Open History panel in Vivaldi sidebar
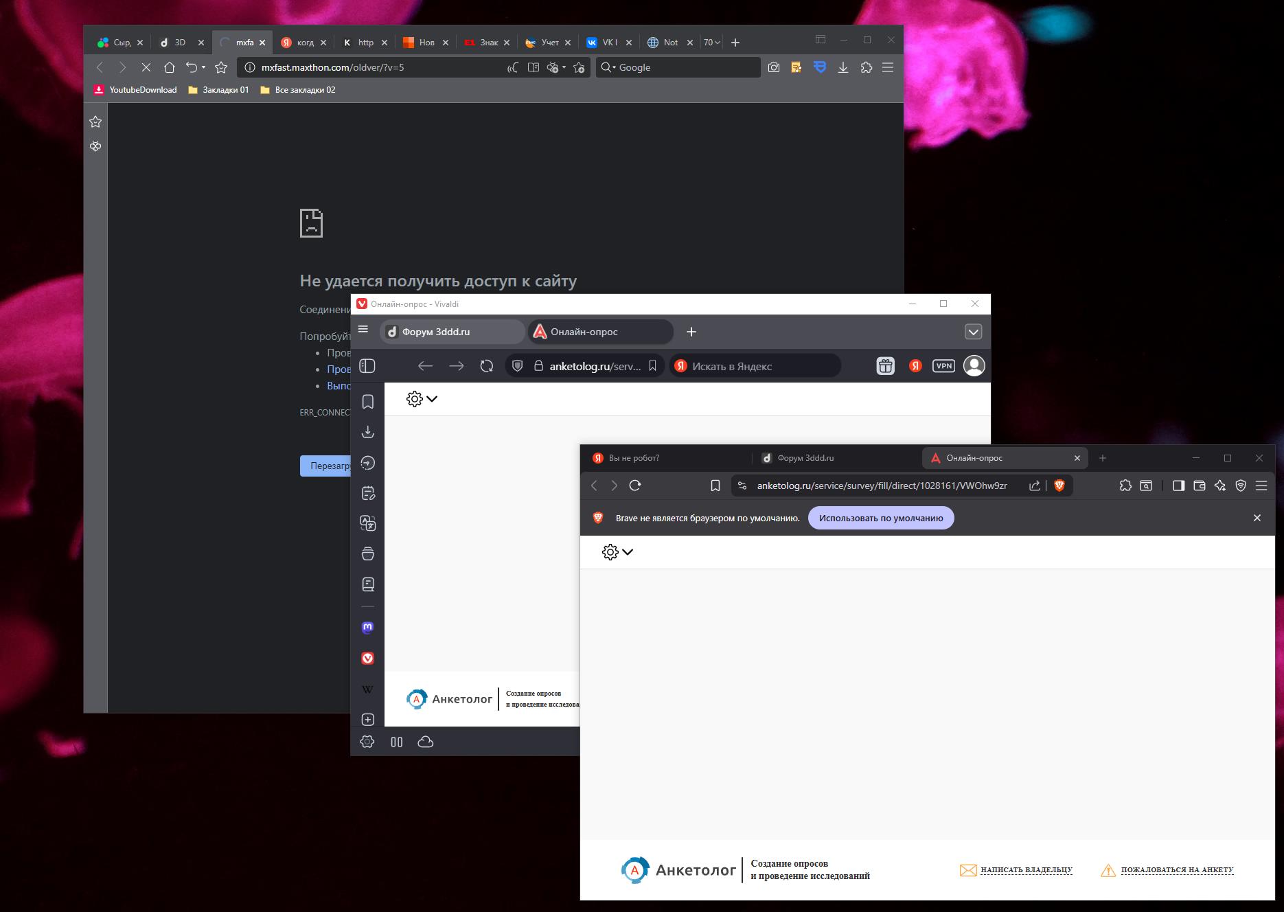Screen dimensions: 1284x912 point(368,463)
